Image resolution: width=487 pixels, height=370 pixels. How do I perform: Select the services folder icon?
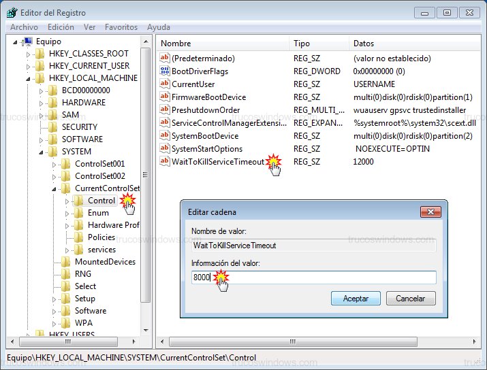point(78,250)
